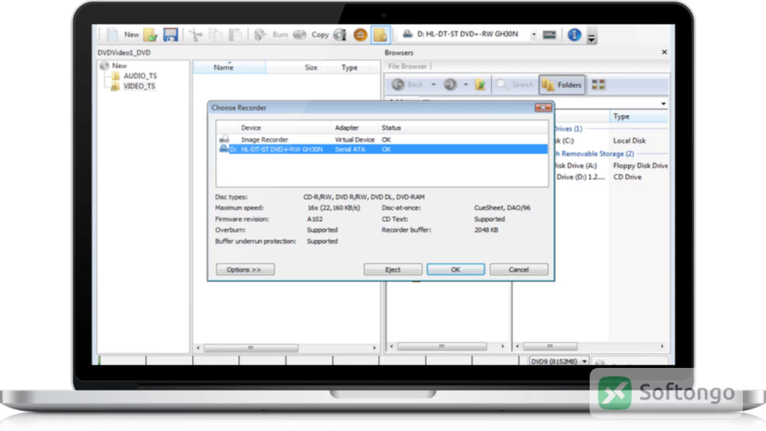Toggle the Folders pane button
This screenshot has height=431, width=766.
[x=562, y=85]
